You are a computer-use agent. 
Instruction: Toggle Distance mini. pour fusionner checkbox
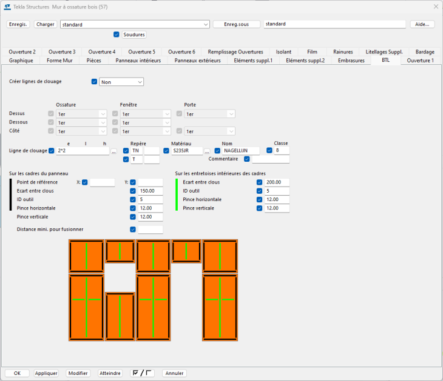click(133, 230)
